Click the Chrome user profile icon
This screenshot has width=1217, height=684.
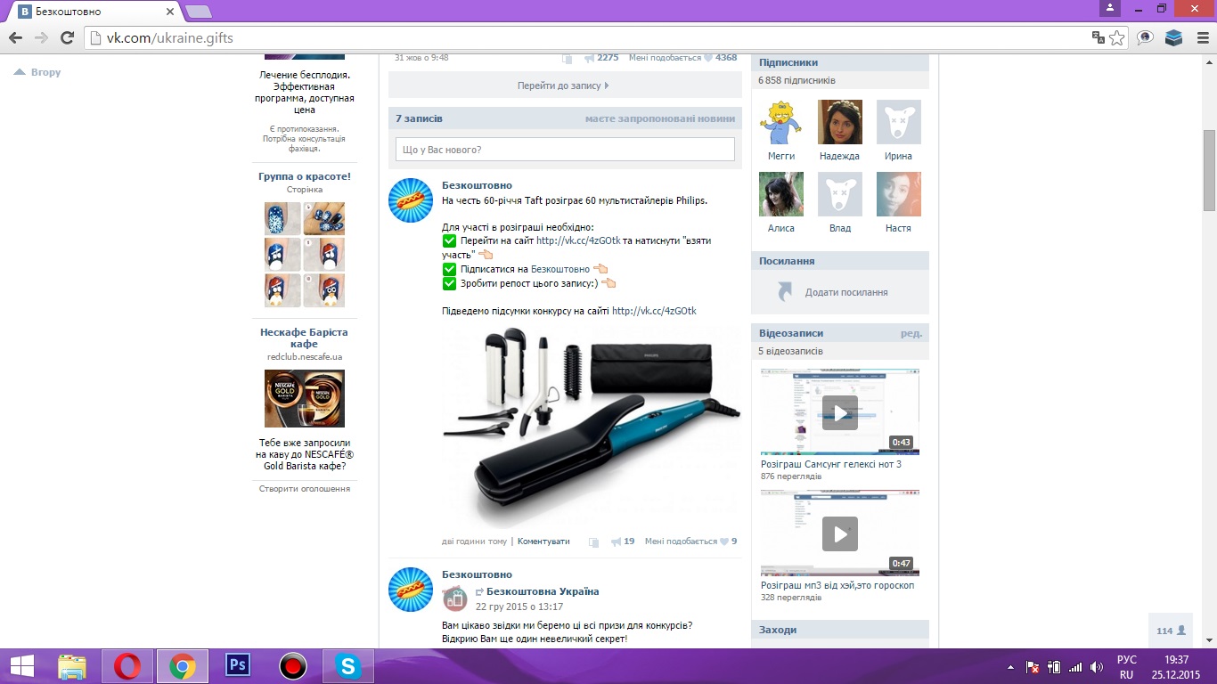pos(1109,8)
